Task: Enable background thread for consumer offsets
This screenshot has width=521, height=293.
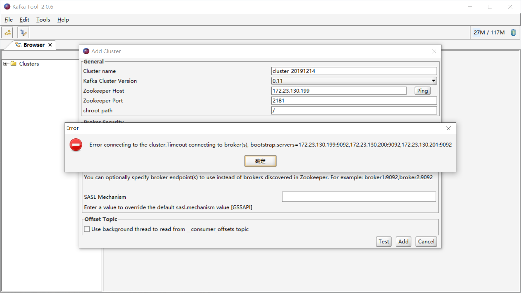Action: [87, 229]
